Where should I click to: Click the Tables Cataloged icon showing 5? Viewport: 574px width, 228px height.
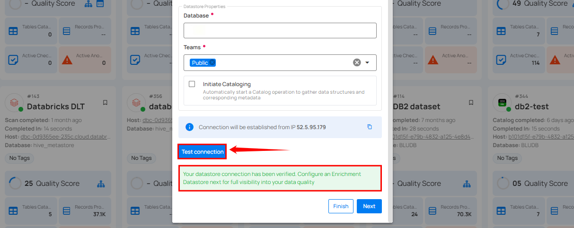[x=13, y=210]
